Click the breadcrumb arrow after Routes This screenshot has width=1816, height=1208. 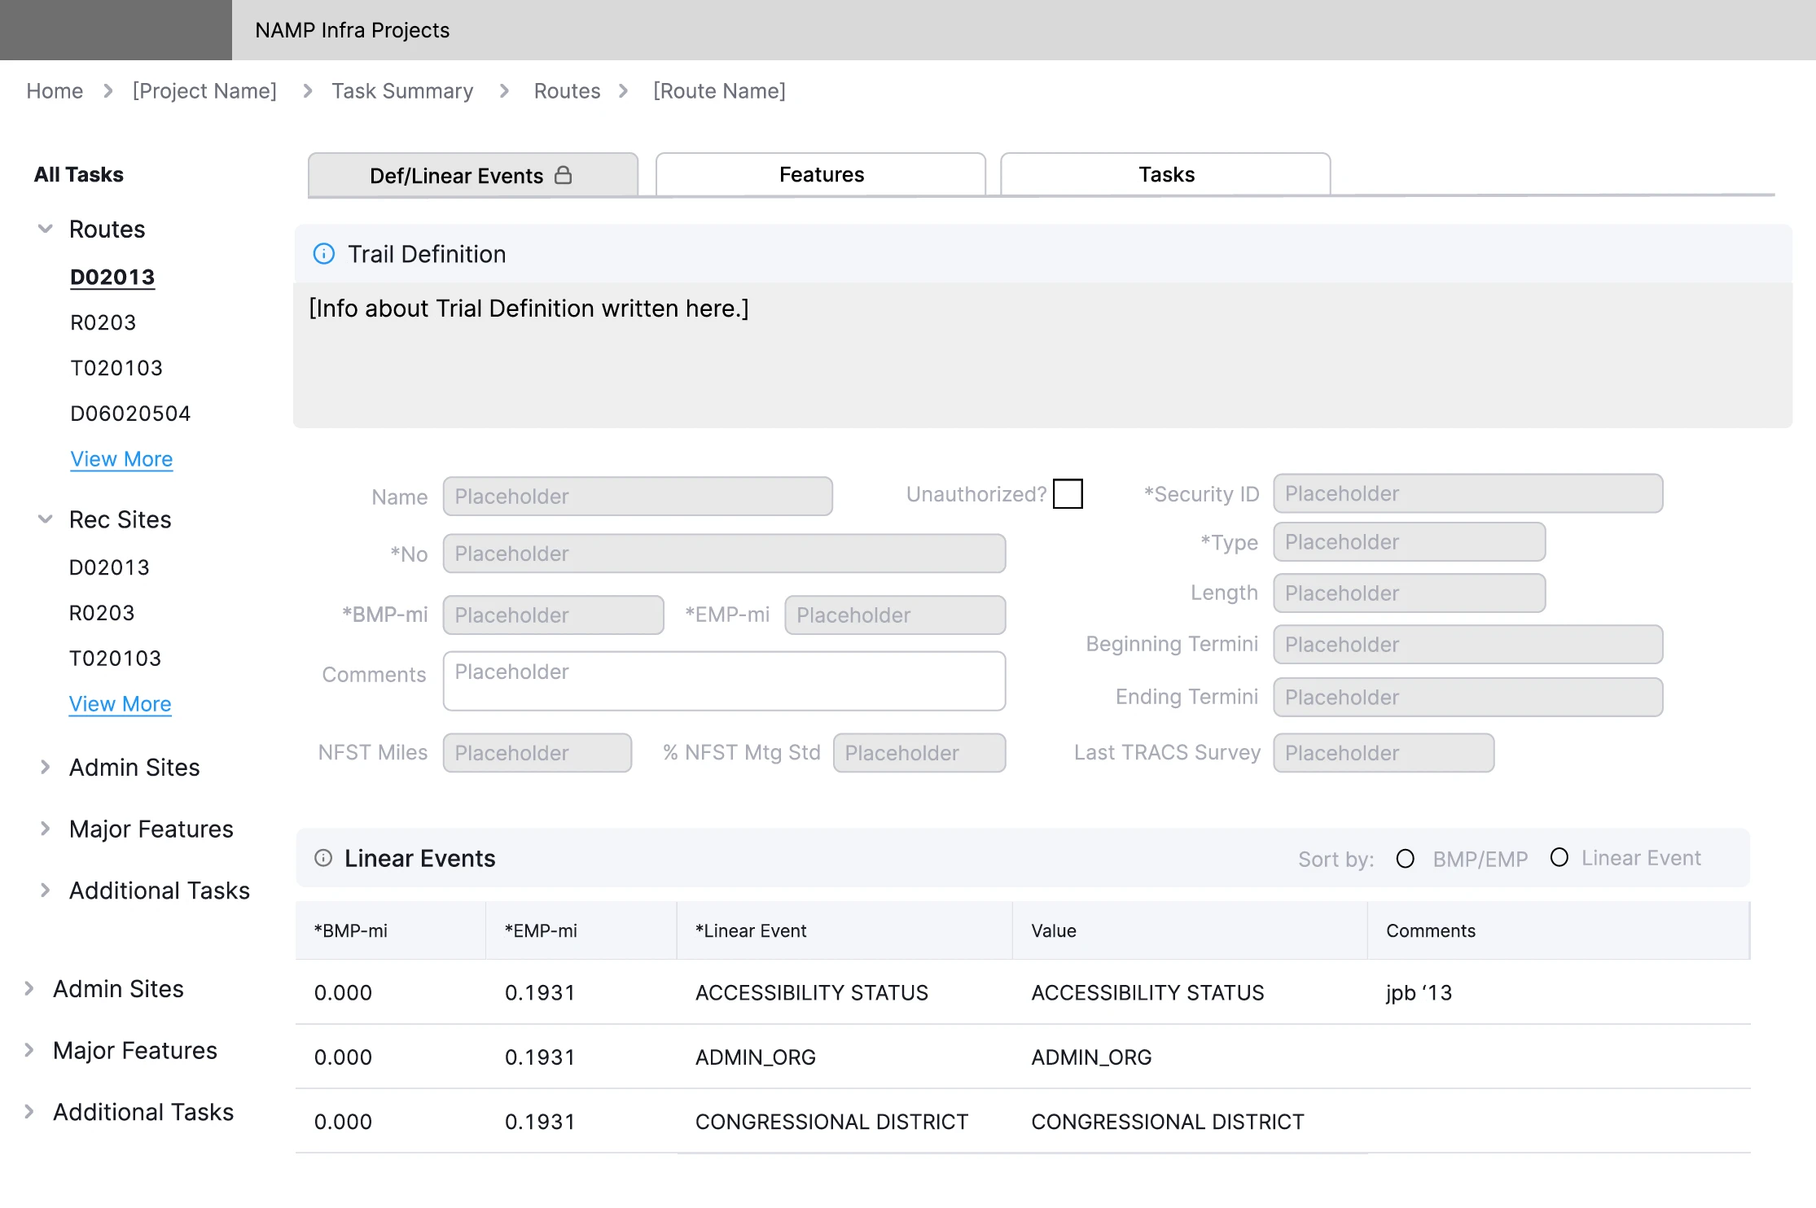click(x=624, y=91)
